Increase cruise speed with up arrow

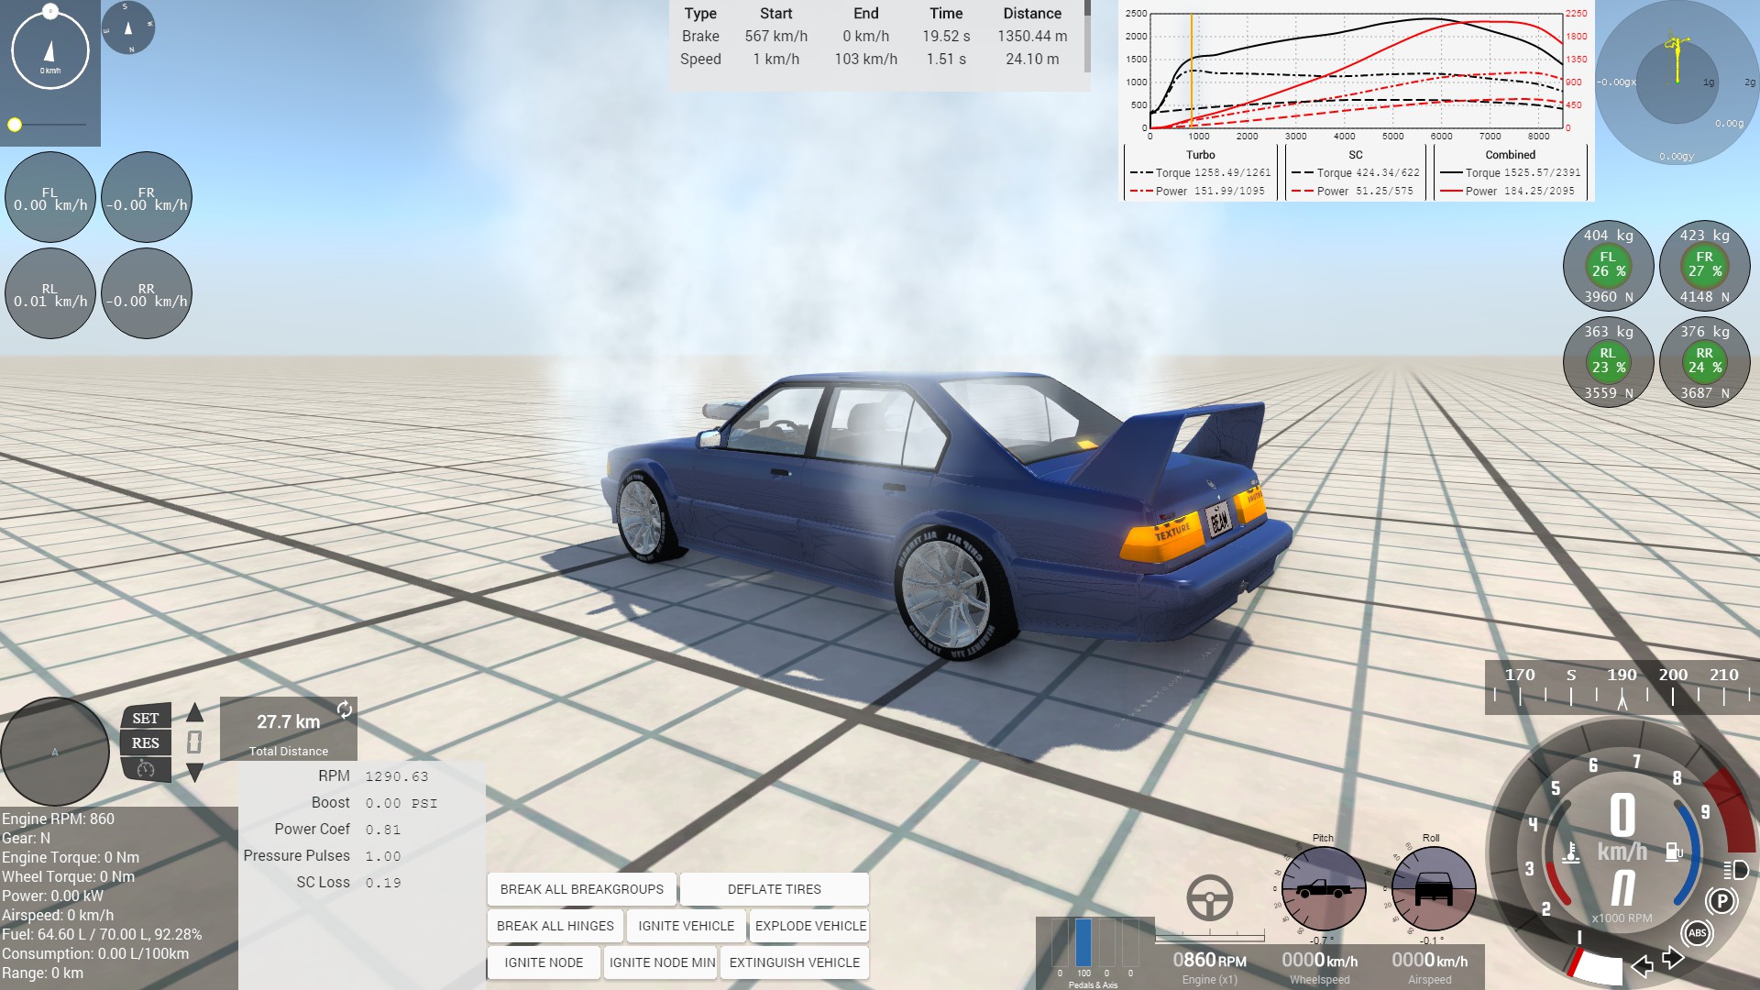pos(195,712)
